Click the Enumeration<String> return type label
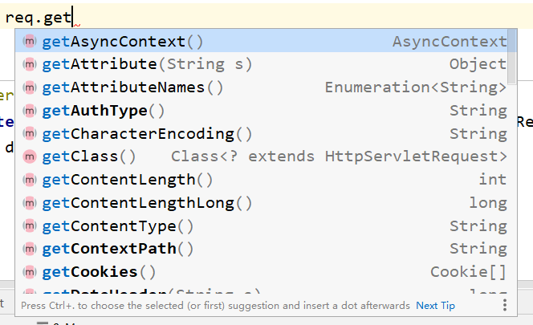This screenshot has width=533, height=325. tap(416, 87)
